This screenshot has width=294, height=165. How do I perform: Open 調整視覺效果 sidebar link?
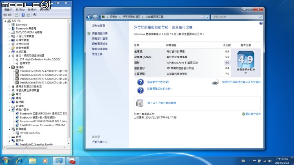click(x=100, y=33)
